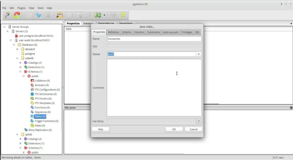Screen dimensions: 293x160
Task: Click in the Comment text area
Action: [154, 88]
